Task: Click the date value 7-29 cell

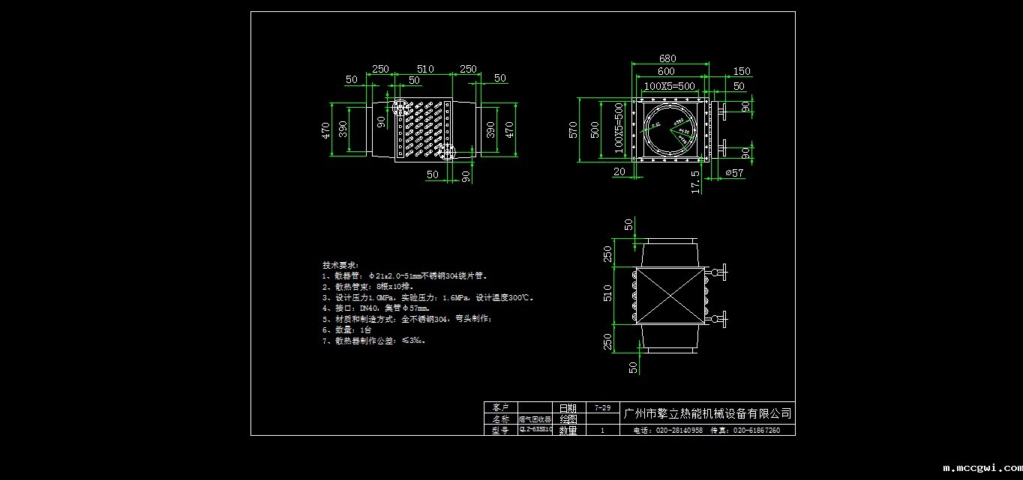Action: tap(601, 408)
